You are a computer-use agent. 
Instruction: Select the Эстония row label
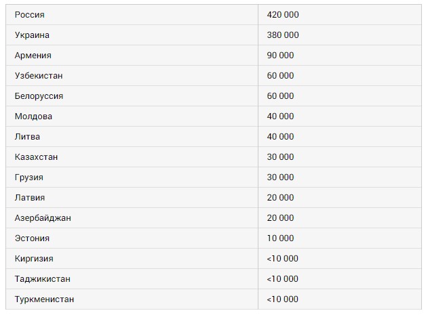[32, 238]
